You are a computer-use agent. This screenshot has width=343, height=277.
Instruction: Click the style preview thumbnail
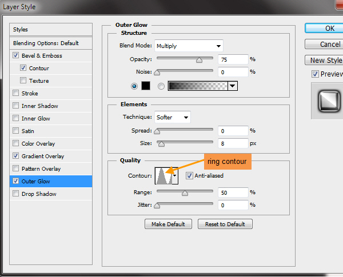click(x=328, y=101)
